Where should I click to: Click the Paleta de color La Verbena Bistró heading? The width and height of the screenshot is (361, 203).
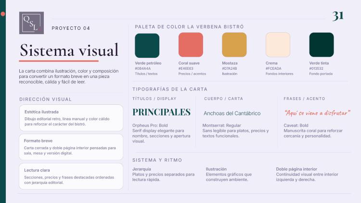[x=189, y=27]
